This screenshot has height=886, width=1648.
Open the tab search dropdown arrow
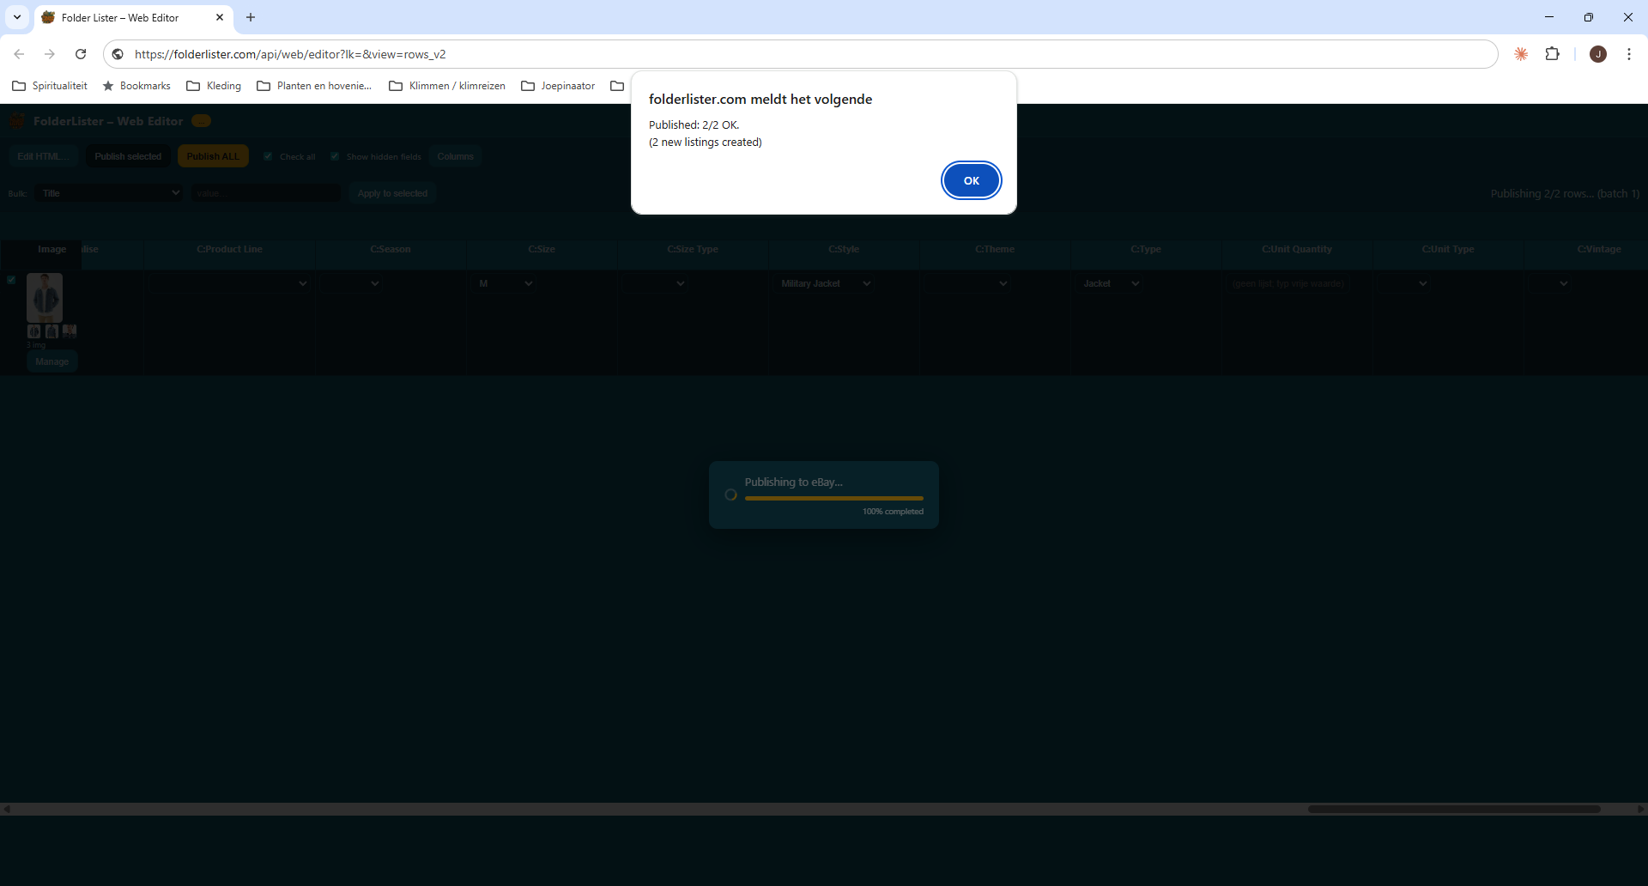(17, 17)
